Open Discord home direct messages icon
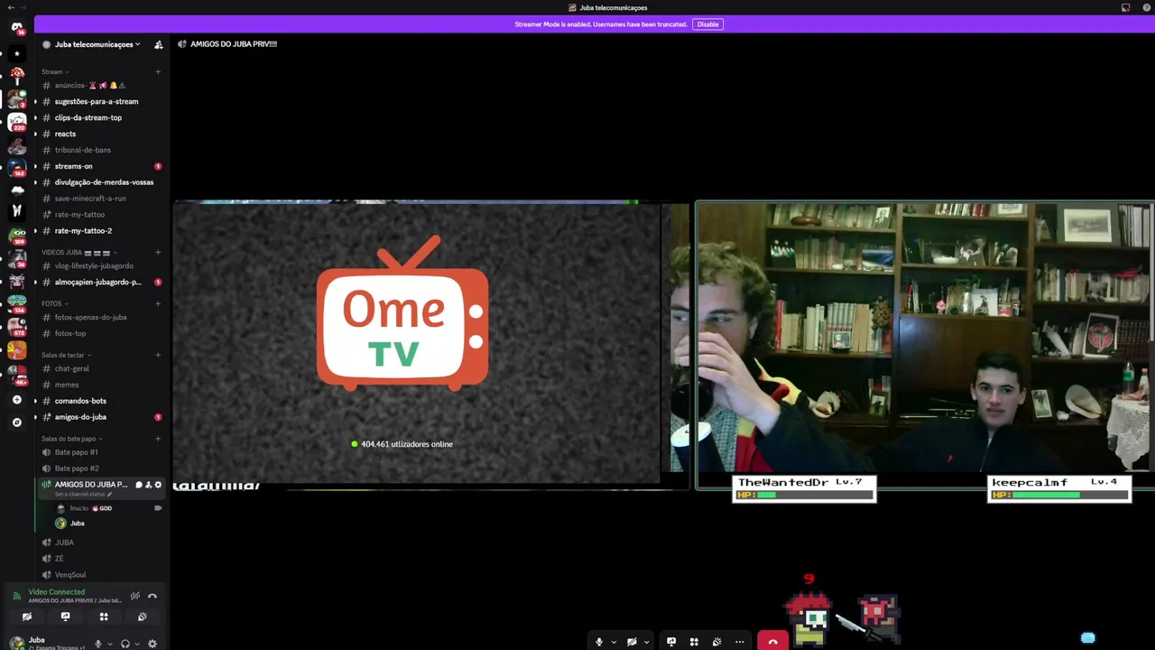 [x=17, y=28]
